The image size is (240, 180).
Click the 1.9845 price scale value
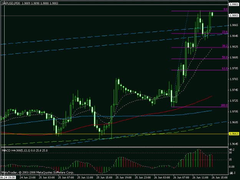point(234,36)
